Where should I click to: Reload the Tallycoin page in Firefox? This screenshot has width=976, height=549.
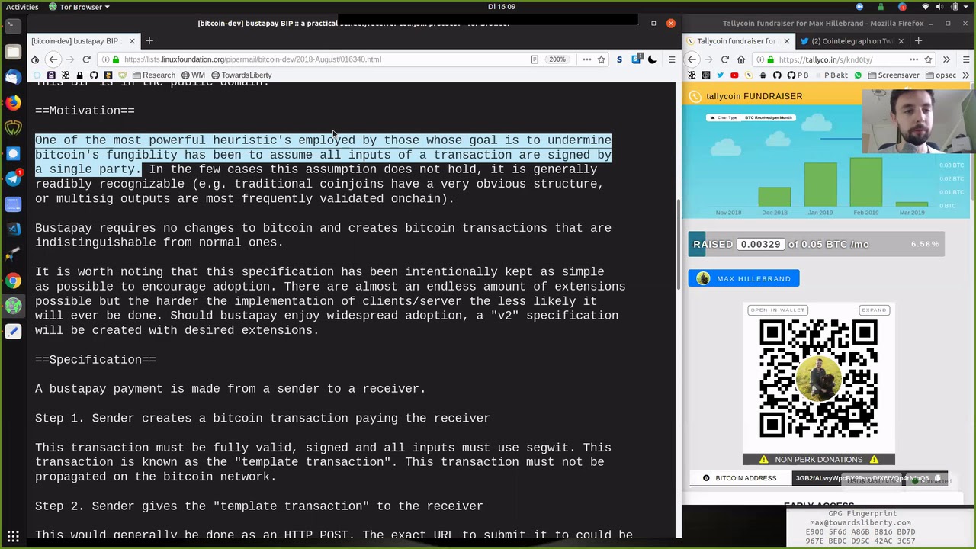(x=724, y=59)
